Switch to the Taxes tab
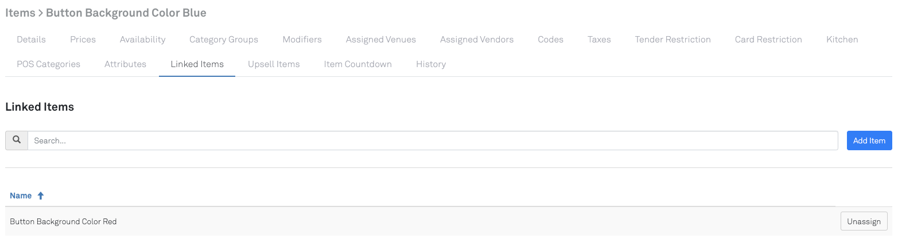Screen dimensions: 898x246 pos(599,40)
